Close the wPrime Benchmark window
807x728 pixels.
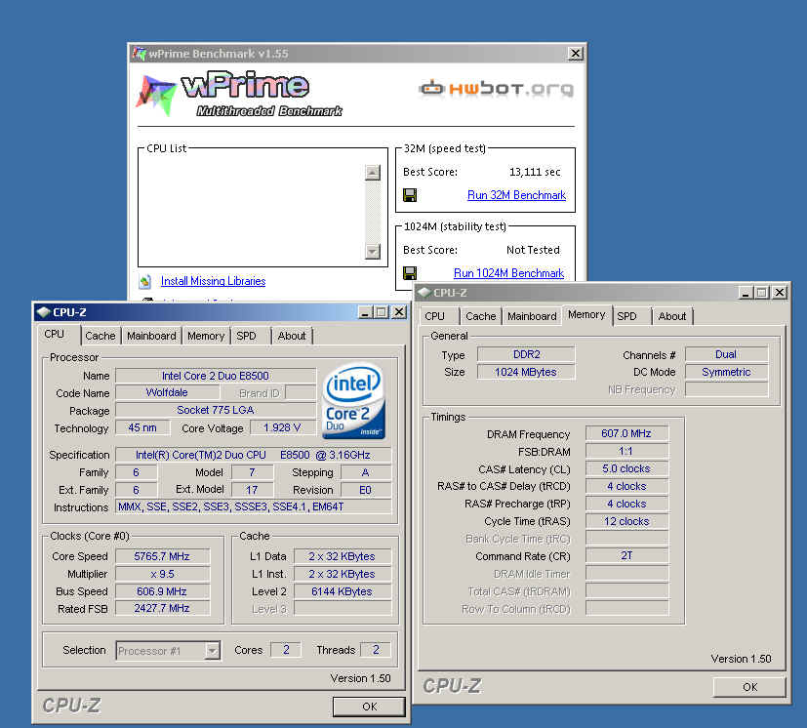575,53
